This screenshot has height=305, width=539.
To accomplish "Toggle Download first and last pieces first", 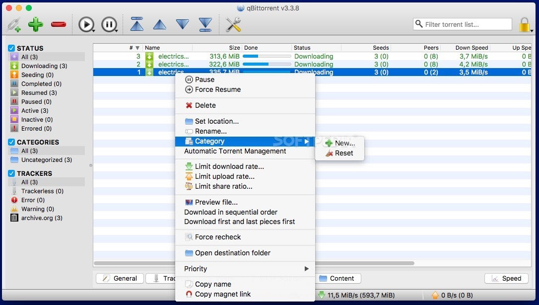I will pyautogui.click(x=245, y=222).
